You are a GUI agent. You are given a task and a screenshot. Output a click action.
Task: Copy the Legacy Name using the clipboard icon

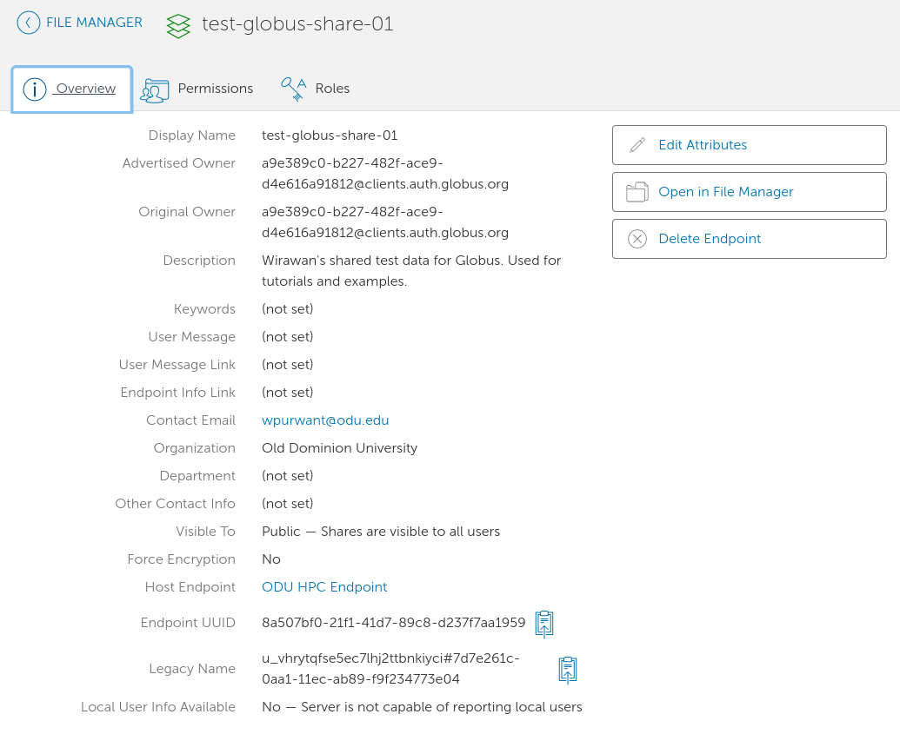click(x=567, y=670)
